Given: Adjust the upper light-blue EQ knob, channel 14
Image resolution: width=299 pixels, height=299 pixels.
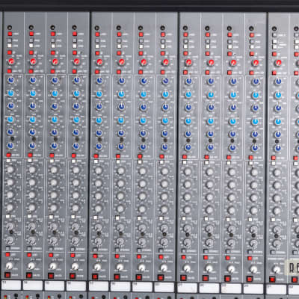Looking at the screenshot, I should coord(33,93).
